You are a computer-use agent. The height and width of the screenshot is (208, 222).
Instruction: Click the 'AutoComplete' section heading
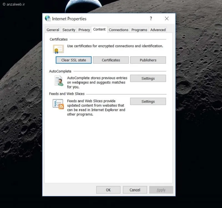[60, 71]
